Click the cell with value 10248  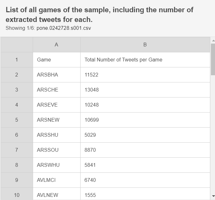[x=145, y=105]
